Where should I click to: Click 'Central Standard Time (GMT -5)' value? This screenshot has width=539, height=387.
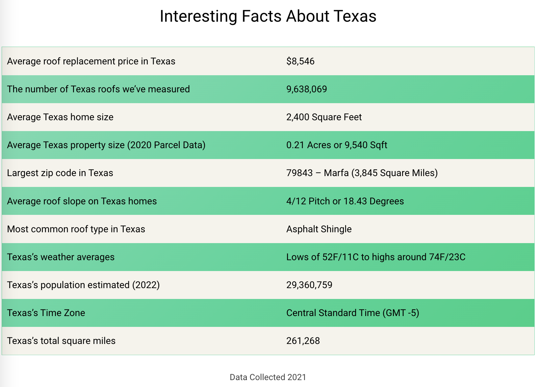(353, 313)
